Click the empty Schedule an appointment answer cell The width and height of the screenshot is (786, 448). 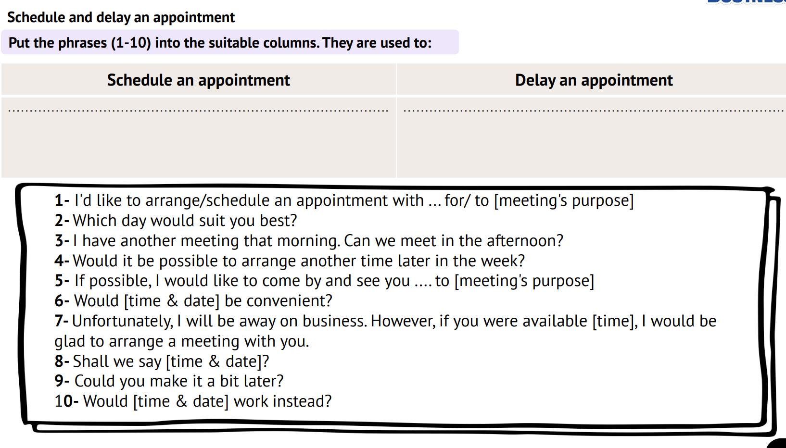(x=198, y=144)
